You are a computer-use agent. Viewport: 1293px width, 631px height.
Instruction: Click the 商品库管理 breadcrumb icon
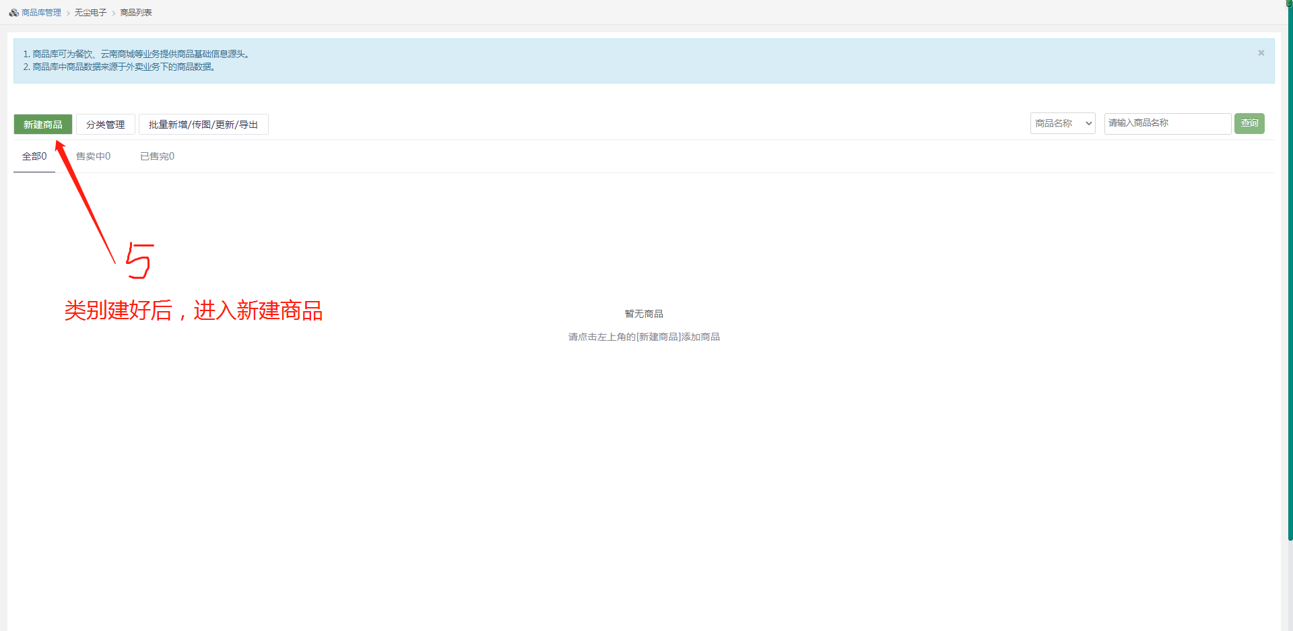13,13
